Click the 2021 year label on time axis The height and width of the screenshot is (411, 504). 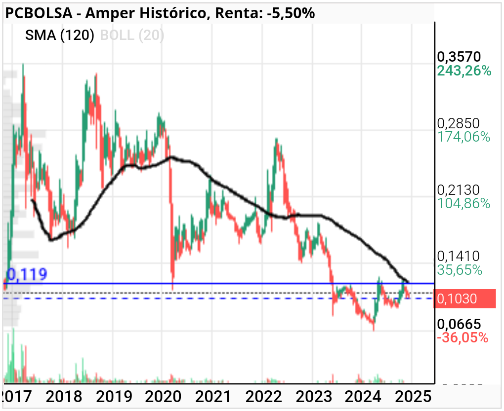[x=213, y=397]
